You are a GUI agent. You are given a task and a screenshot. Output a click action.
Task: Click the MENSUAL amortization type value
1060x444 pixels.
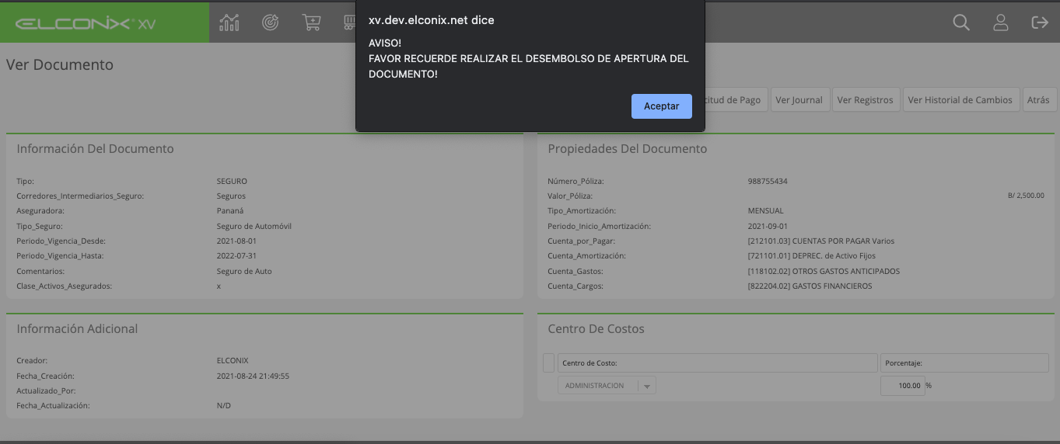(765, 210)
